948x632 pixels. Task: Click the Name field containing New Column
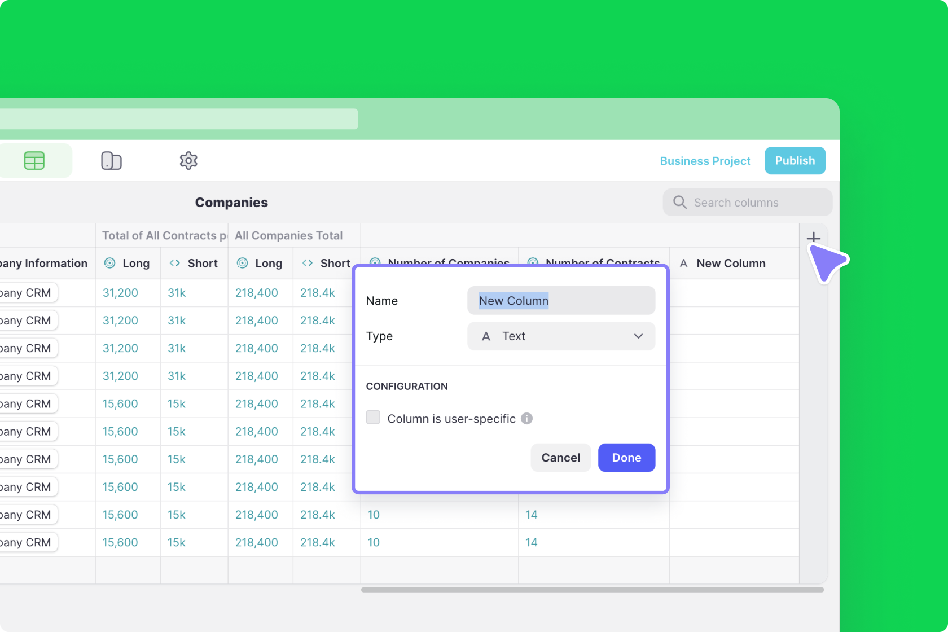pyautogui.click(x=561, y=301)
